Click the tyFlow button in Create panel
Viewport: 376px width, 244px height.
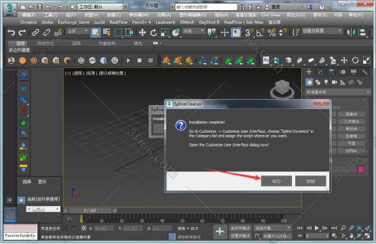[x=352, y=150]
